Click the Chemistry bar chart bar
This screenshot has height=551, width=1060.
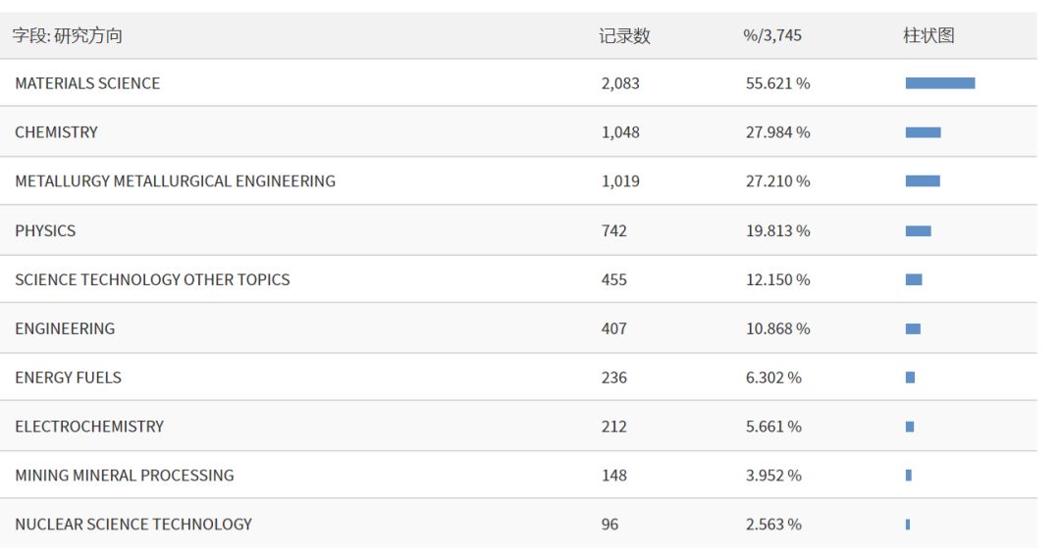click(x=923, y=132)
